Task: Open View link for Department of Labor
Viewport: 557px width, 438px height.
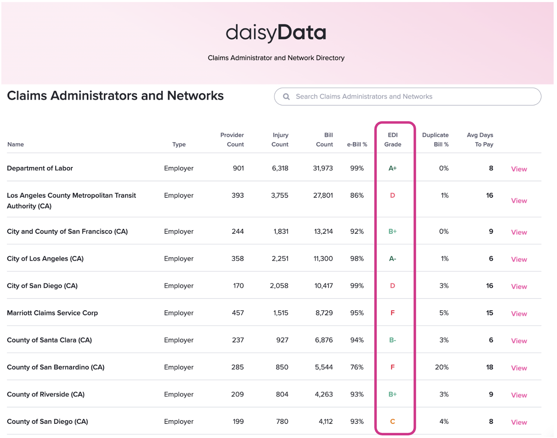Action: tap(518, 169)
